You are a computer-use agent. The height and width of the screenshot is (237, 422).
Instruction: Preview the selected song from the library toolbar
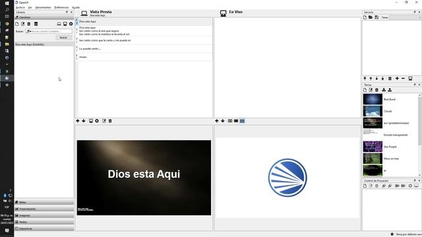(59, 24)
